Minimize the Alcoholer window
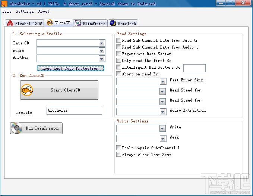Screen dimensions: 253x196 click(221, 3)
